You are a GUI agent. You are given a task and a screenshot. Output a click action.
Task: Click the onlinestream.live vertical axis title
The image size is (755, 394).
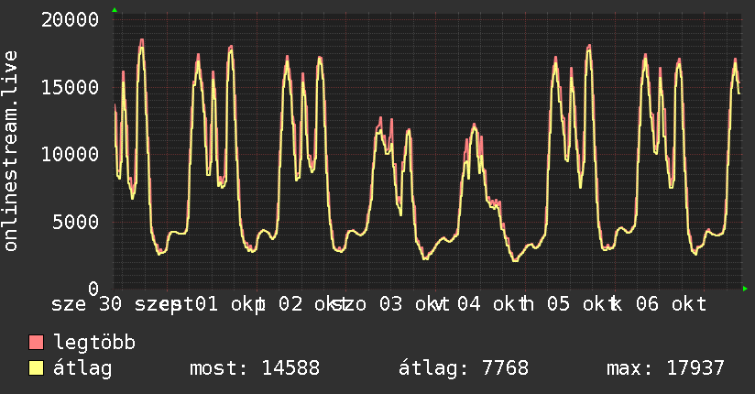point(11,150)
